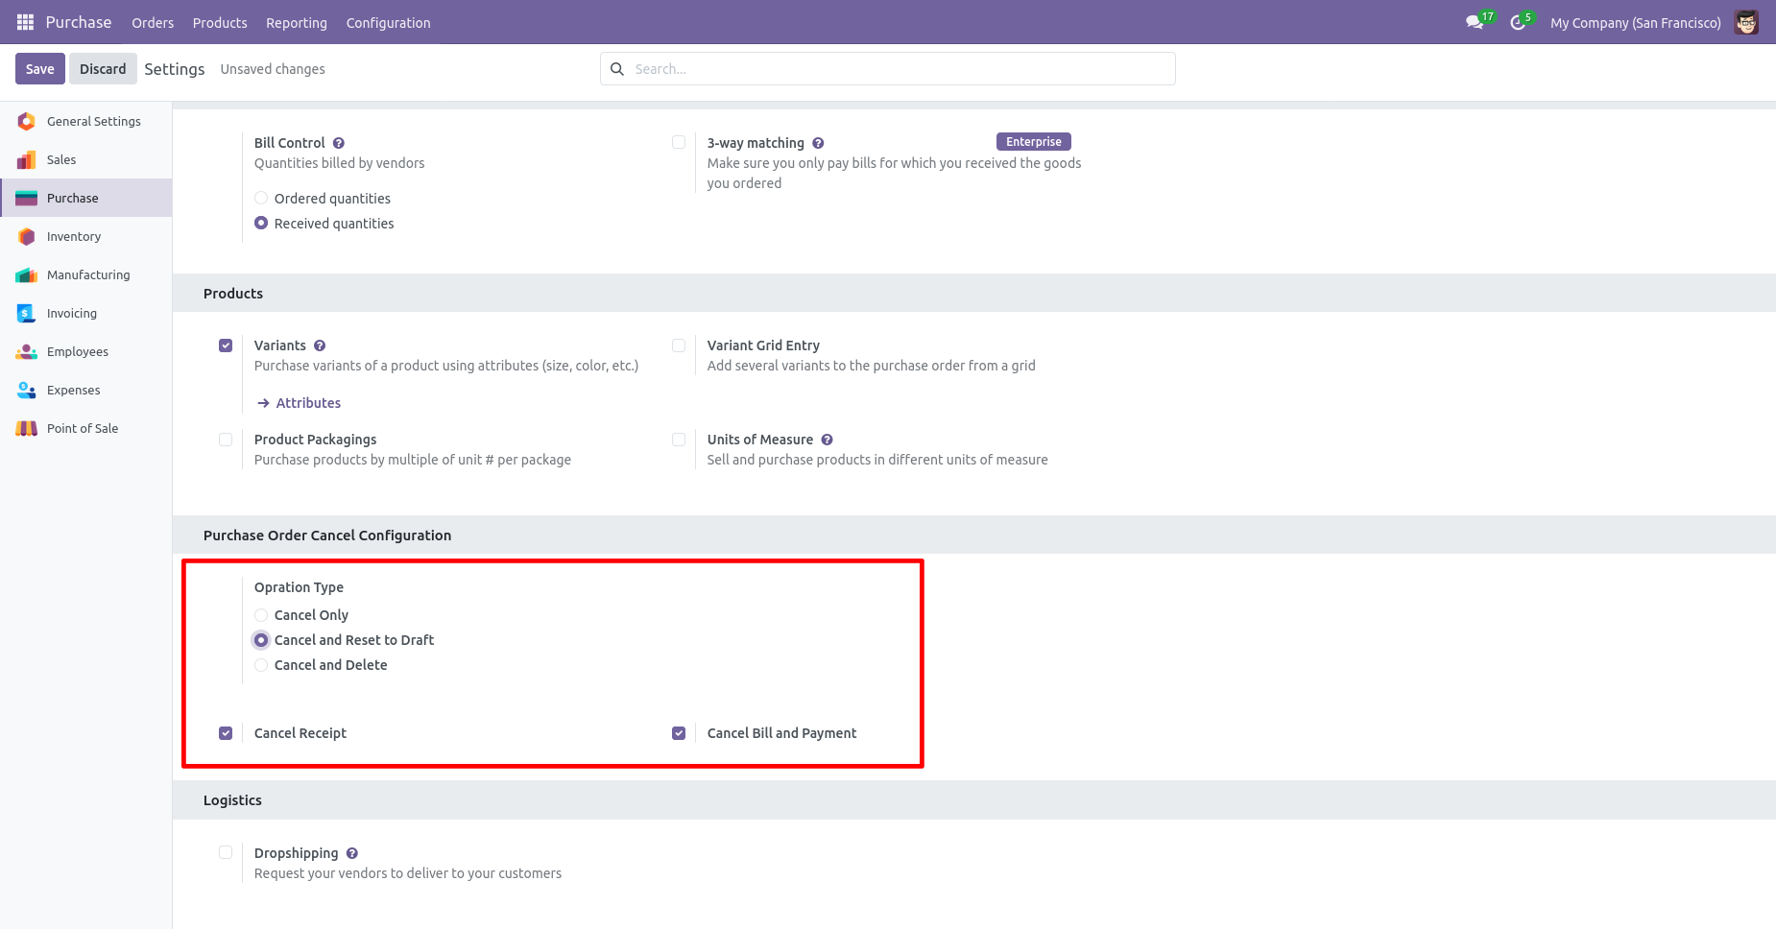1776x929 pixels.
Task: Enable the Variant Grid Entry checkbox
Action: tap(679, 345)
